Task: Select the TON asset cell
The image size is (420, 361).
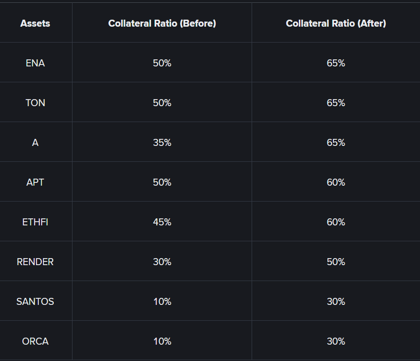Action: coord(35,103)
